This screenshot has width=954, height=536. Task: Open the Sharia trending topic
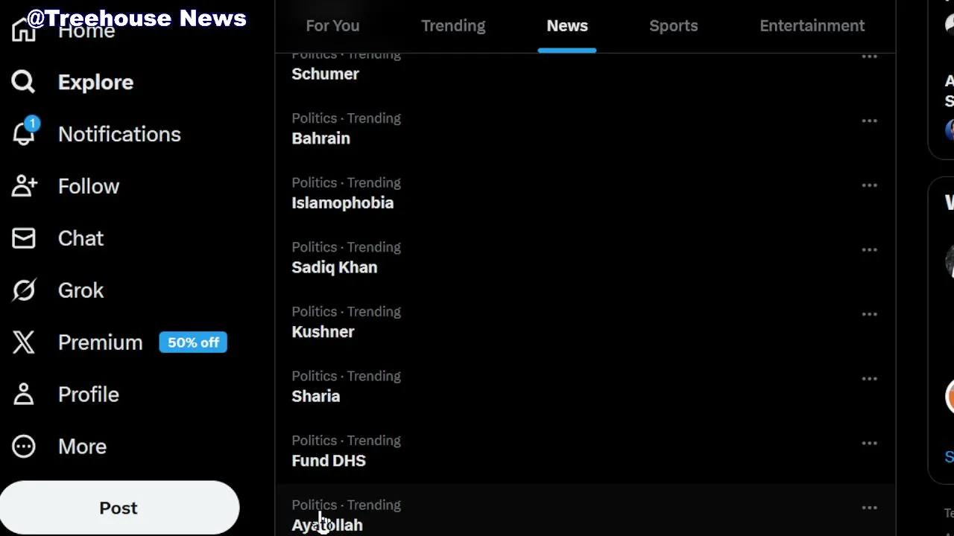(x=316, y=396)
